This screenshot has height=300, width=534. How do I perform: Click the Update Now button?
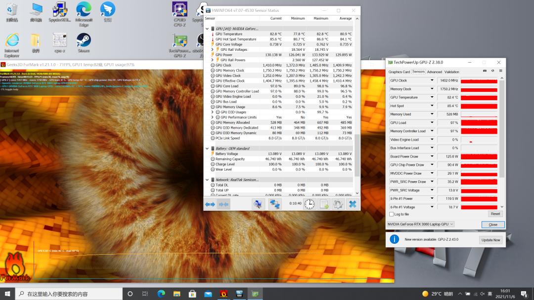point(490,240)
